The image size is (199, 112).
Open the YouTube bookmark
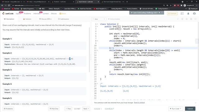click(x=15, y=9)
